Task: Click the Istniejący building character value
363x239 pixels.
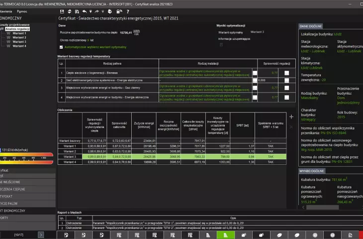Action: (308, 119)
